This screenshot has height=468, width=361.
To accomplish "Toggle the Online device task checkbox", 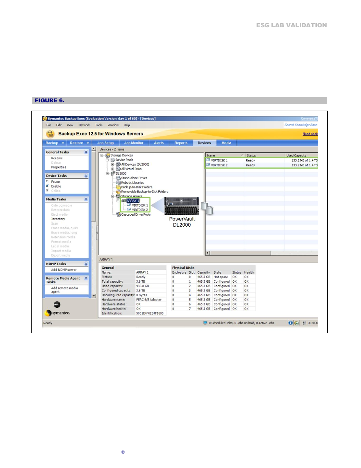I will click(x=47, y=191).
